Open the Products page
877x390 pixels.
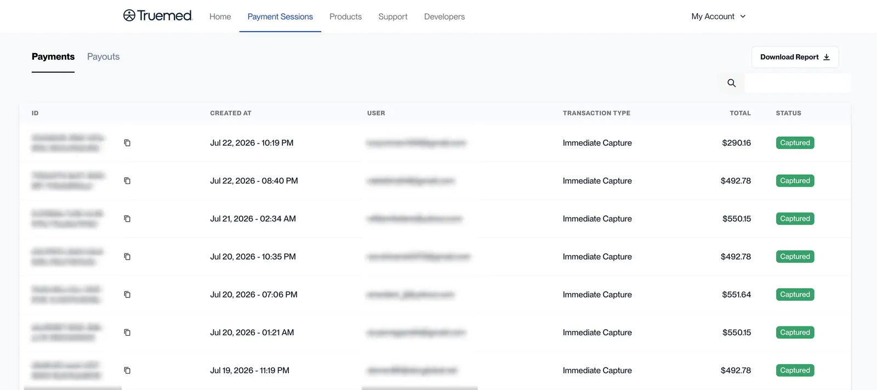[x=345, y=16]
